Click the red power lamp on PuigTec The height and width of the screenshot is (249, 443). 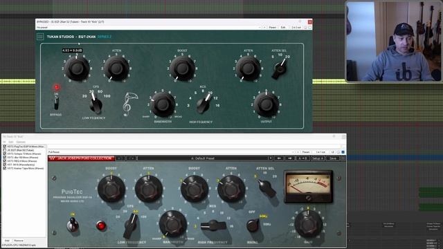[101, 225]
